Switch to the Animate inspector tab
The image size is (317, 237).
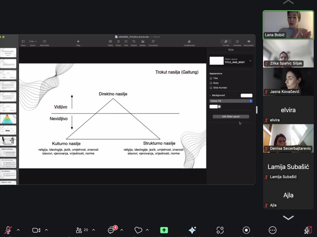pos(237,41)
